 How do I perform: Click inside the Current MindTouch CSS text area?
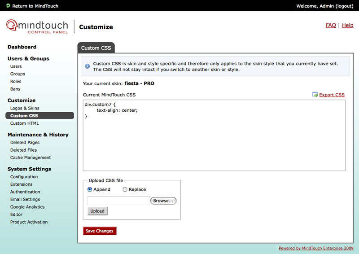pos(214,135)
